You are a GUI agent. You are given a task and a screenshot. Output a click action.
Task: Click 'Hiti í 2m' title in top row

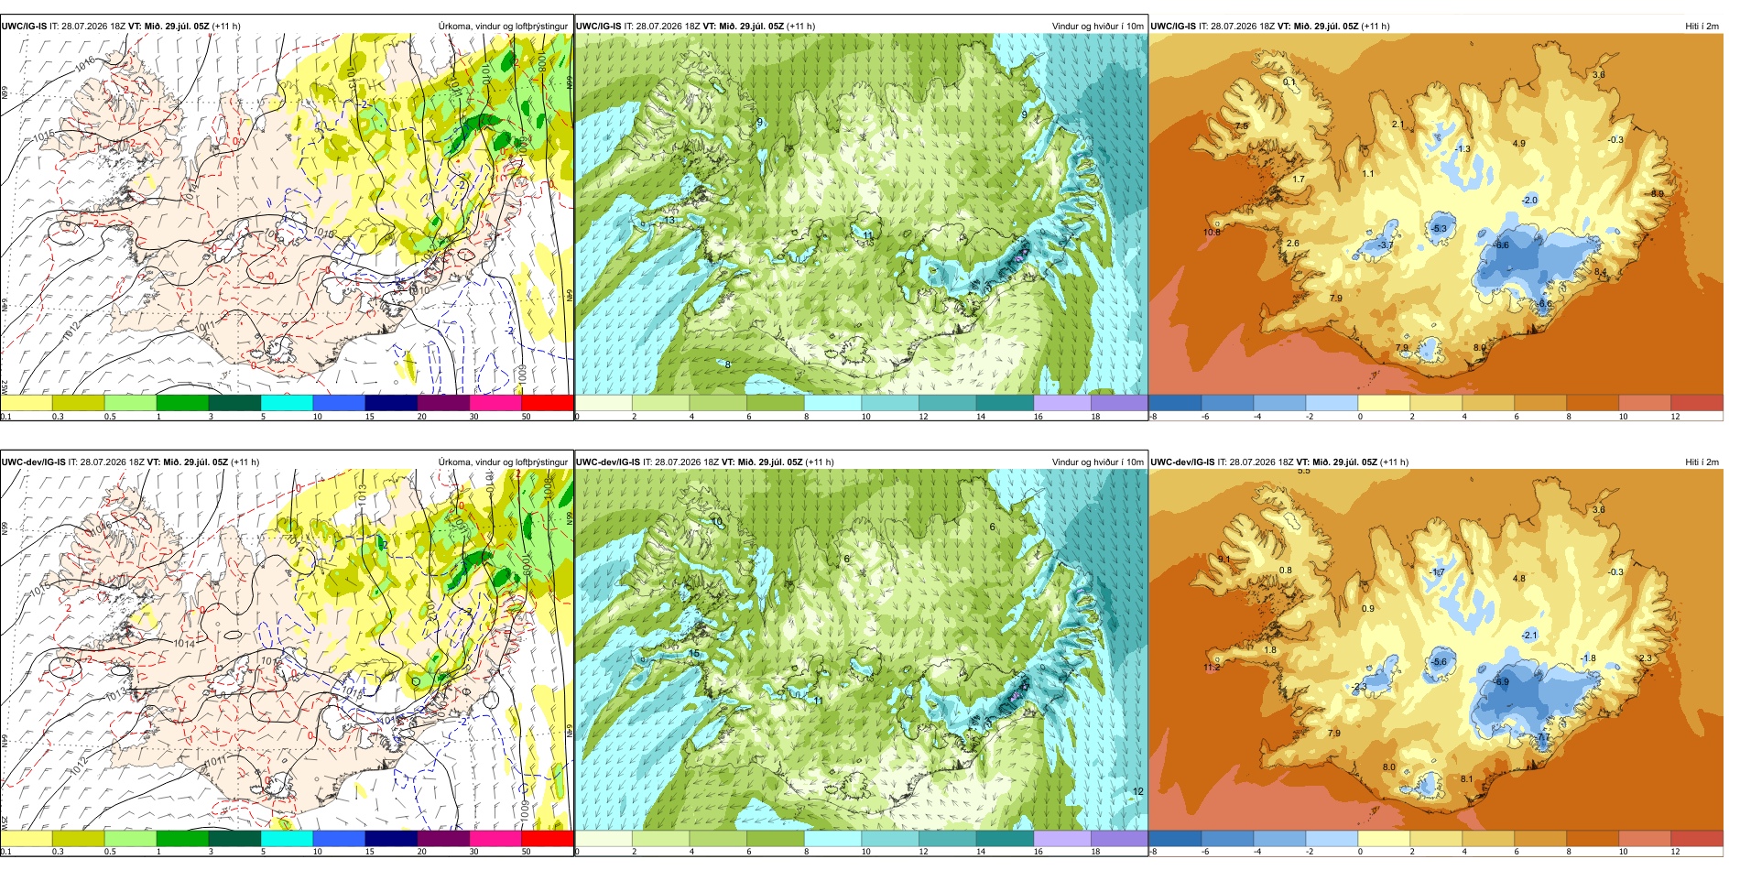pyautogui.click(x=1702, y=27)
